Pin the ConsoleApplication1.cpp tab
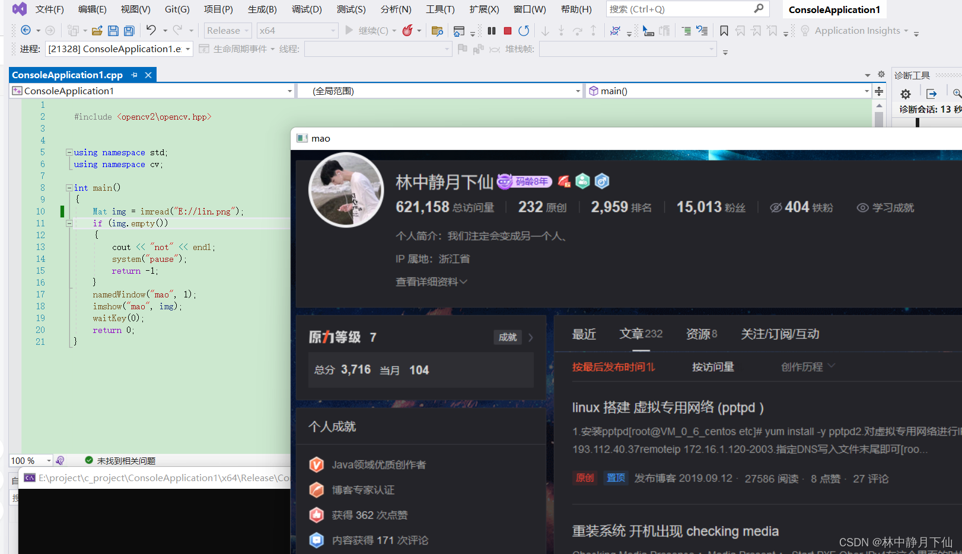Screen dimensions: 962x554 tap(135, 75)
